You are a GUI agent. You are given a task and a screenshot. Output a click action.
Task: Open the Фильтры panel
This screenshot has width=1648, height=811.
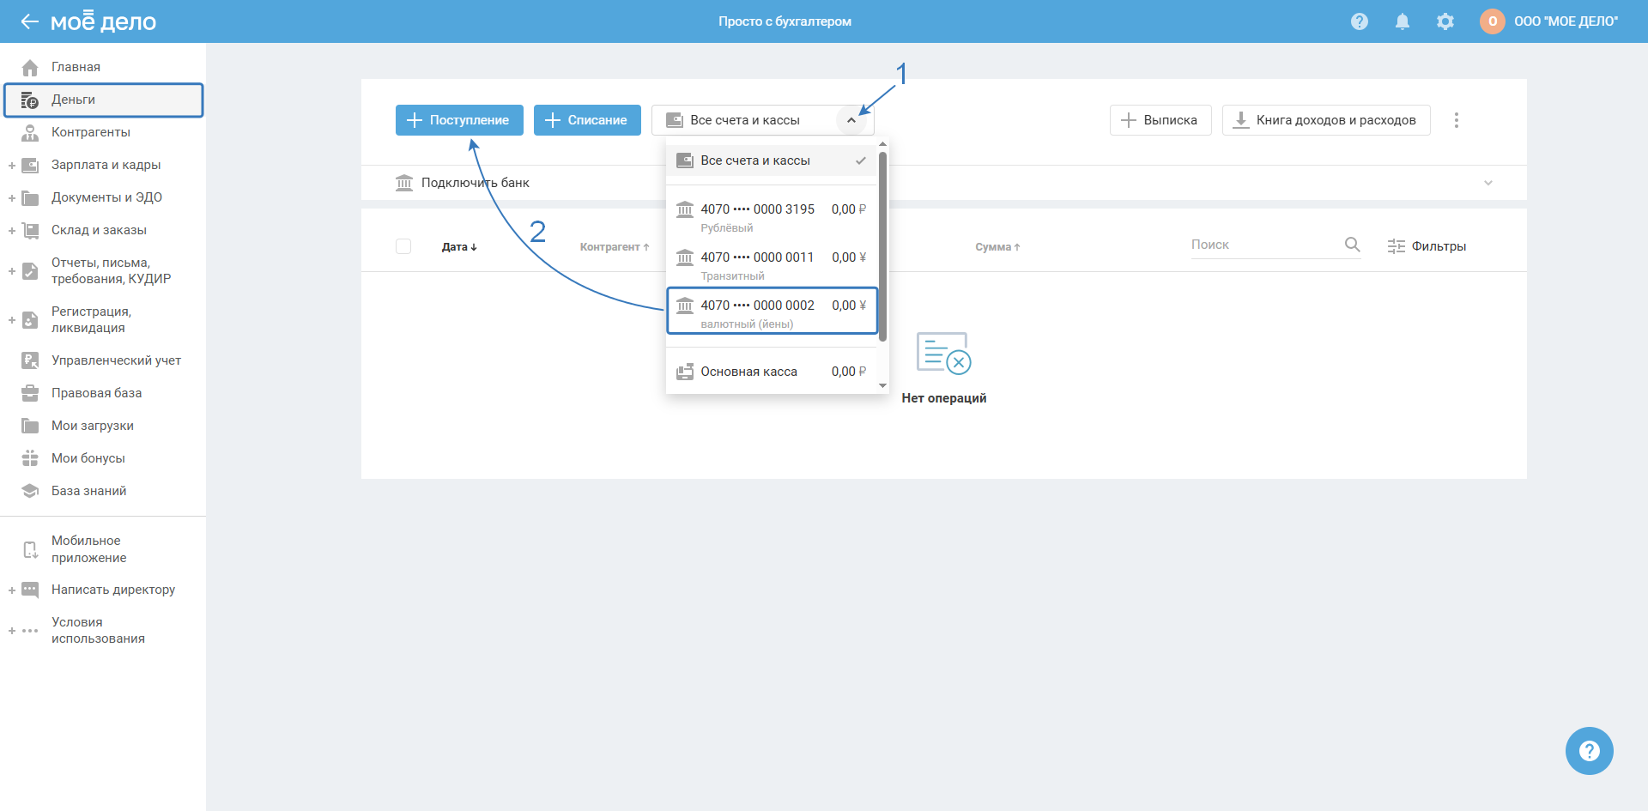(1427, 246)
